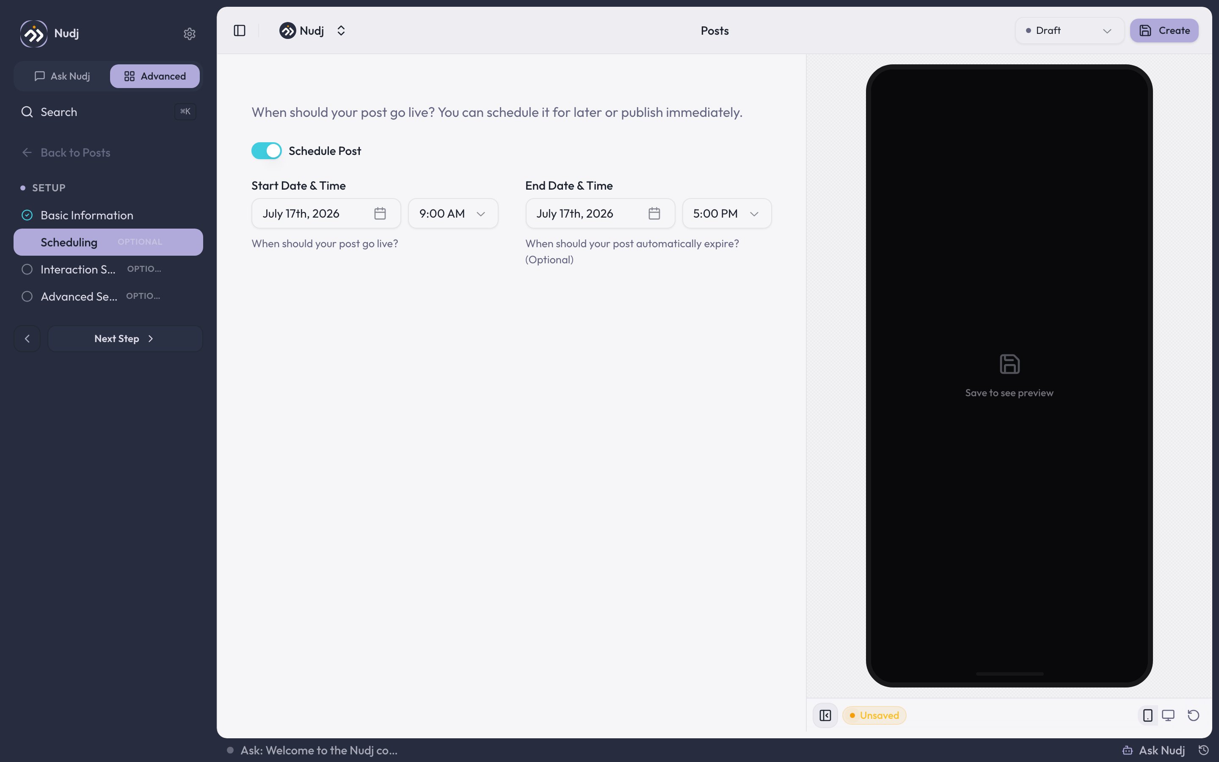Open Ask Nudj in the bottom bar
Screen dimensions: 1219x762
1154,751
